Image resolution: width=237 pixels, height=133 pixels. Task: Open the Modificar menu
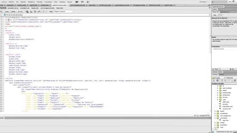pos(31,2)
